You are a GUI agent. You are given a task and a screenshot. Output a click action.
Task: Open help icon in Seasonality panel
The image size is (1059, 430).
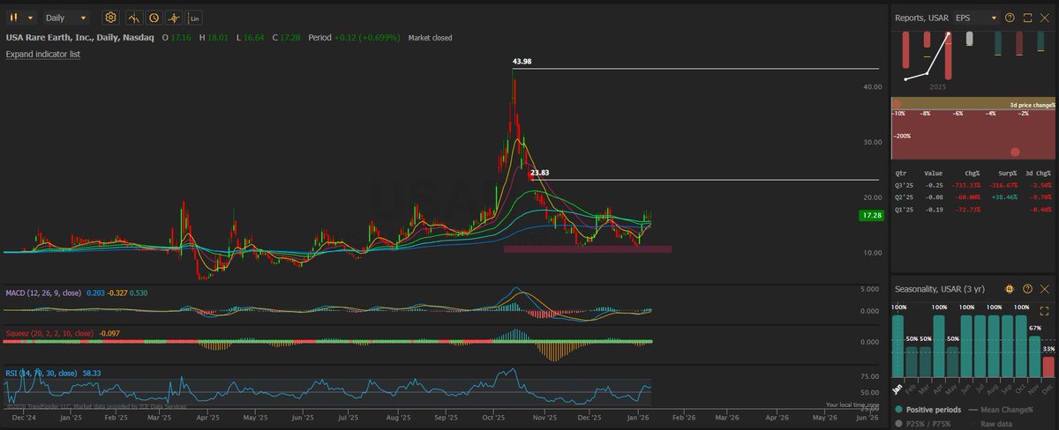click(x=1028, y=289)
